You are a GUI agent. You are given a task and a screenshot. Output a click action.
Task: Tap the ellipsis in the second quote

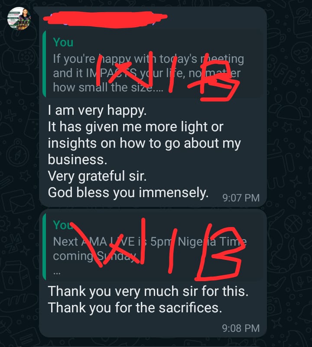(x=57, y=273)
